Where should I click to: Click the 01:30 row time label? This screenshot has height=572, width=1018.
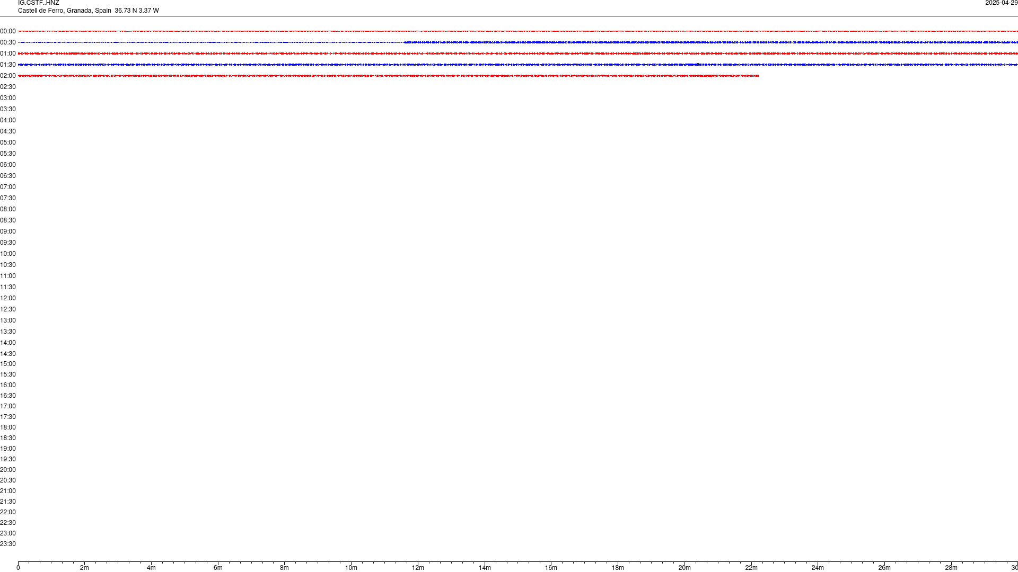coord(8,65)
